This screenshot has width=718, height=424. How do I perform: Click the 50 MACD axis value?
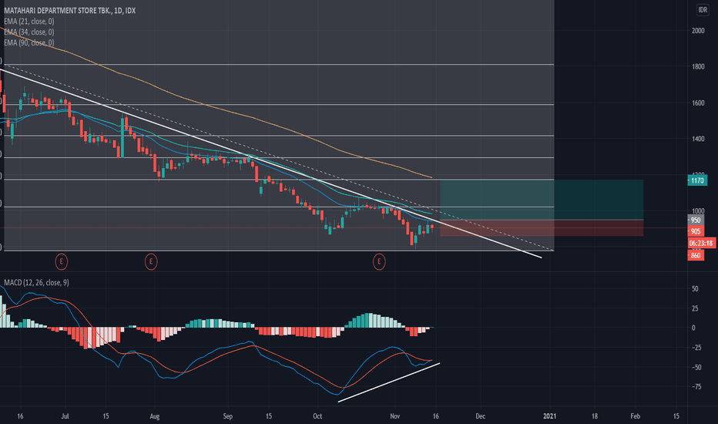point(695,289)
